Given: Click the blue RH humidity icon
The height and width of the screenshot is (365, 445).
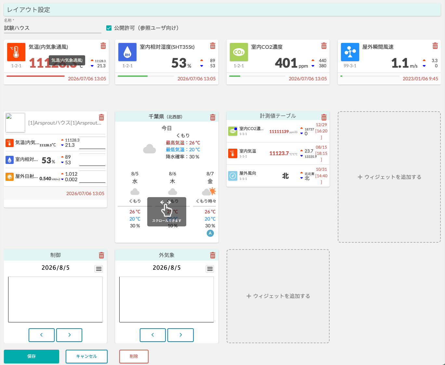Looking at the screenshot, I should [127, 52].
